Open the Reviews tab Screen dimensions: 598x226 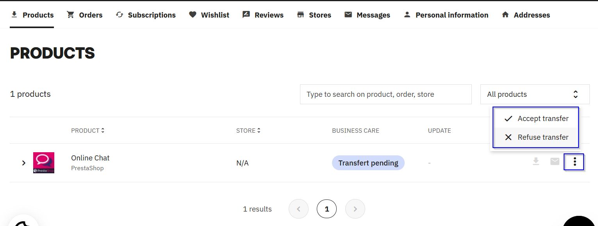263,15
